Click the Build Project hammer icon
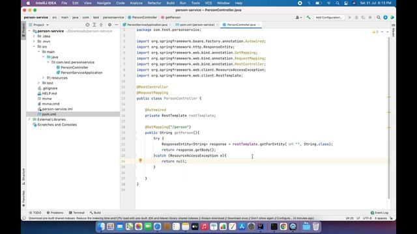 [308, 18]
